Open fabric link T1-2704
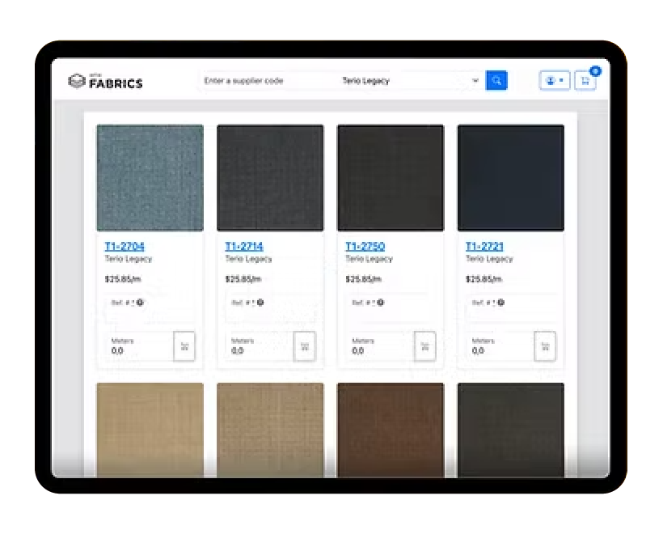 (125, 246)
